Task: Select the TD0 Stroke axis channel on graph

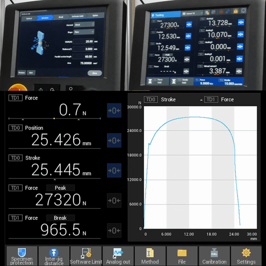Action: tap(160, 99)
